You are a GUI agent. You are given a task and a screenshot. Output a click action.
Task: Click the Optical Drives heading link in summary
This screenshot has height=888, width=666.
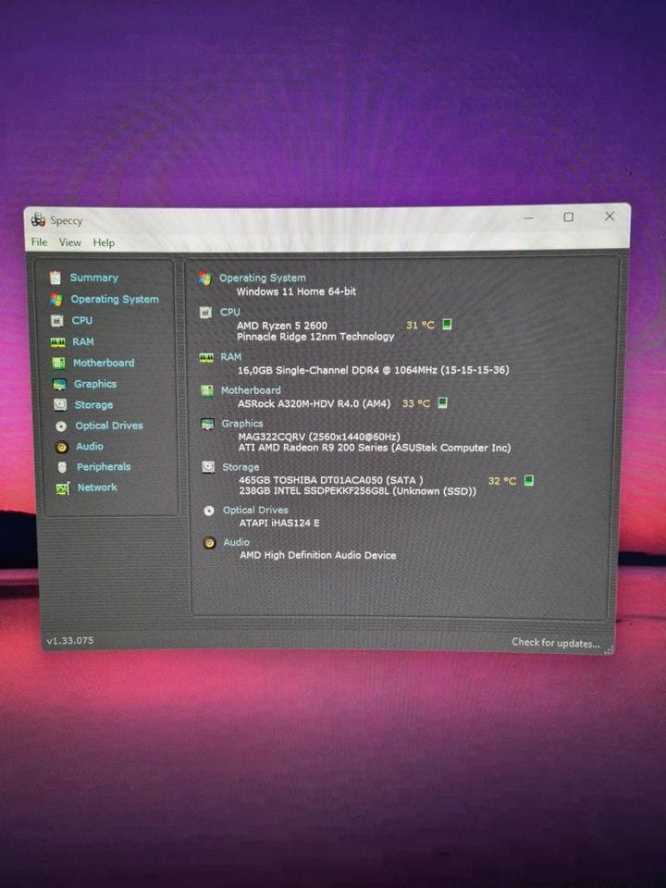click(255, 510)
